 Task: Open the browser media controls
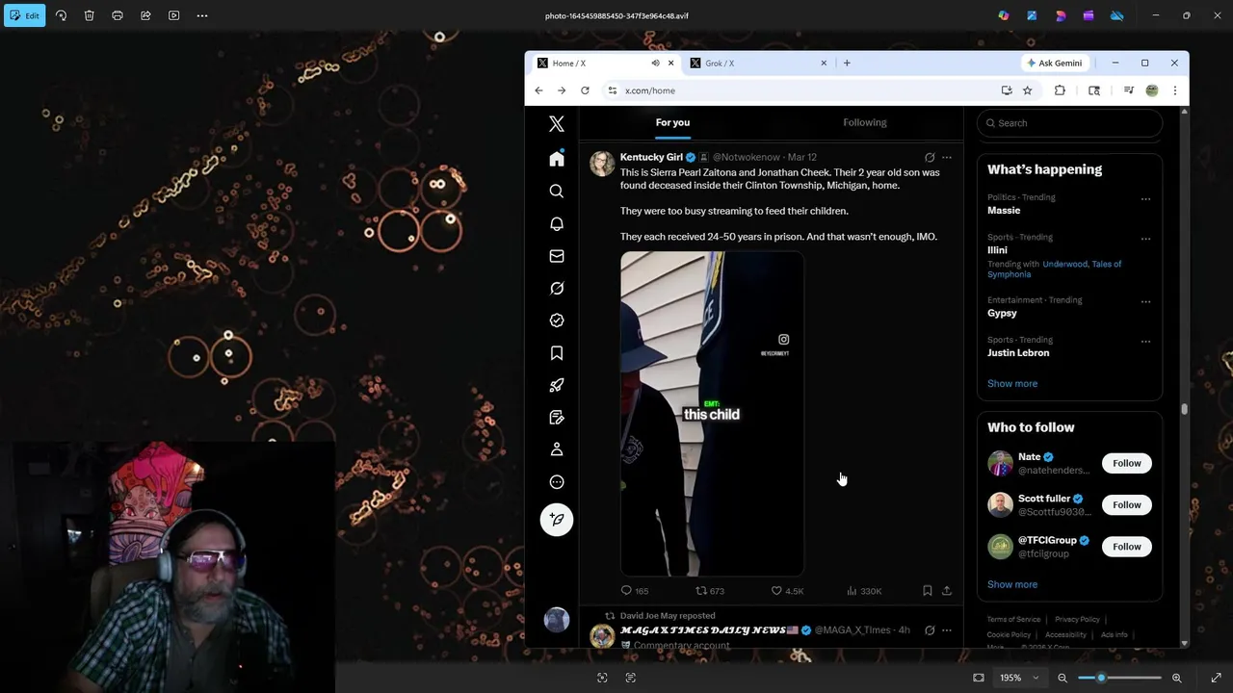(1128, 90)
